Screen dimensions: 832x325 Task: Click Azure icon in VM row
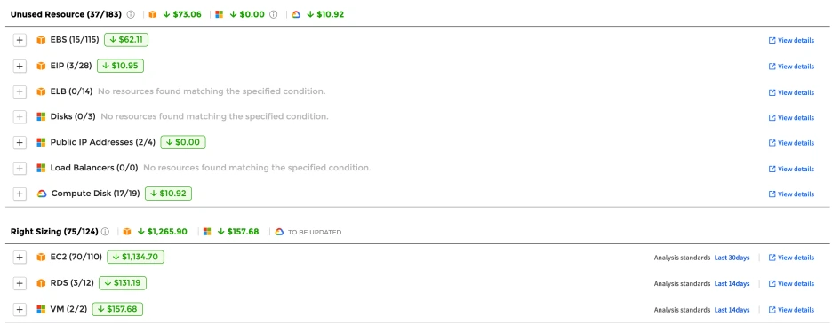(41, 309)
